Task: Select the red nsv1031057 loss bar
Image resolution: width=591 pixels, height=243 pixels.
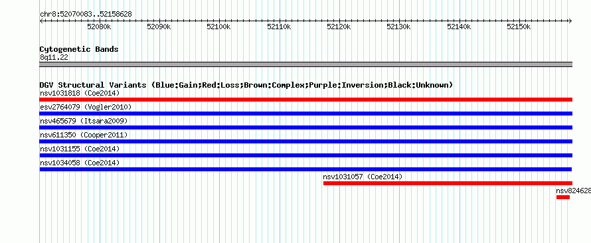Action: coord(448,183)
